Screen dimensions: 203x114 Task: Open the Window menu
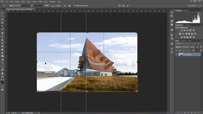point(52,2)
